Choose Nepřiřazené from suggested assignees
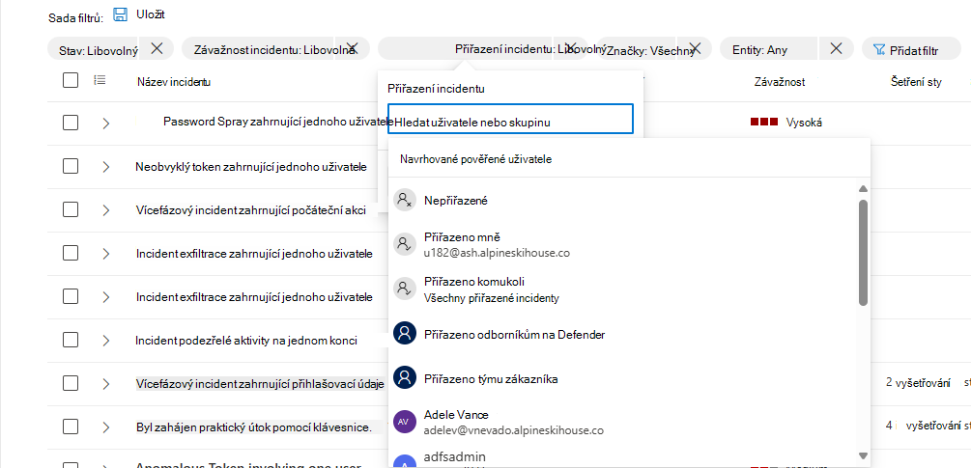The height and width of the screenshot is (468, 971). (x=622, y=201)
